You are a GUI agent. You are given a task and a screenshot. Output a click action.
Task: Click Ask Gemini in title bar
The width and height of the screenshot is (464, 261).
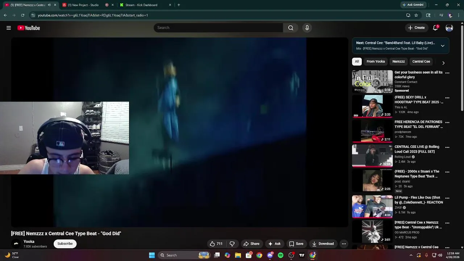[x=413, y=5]
